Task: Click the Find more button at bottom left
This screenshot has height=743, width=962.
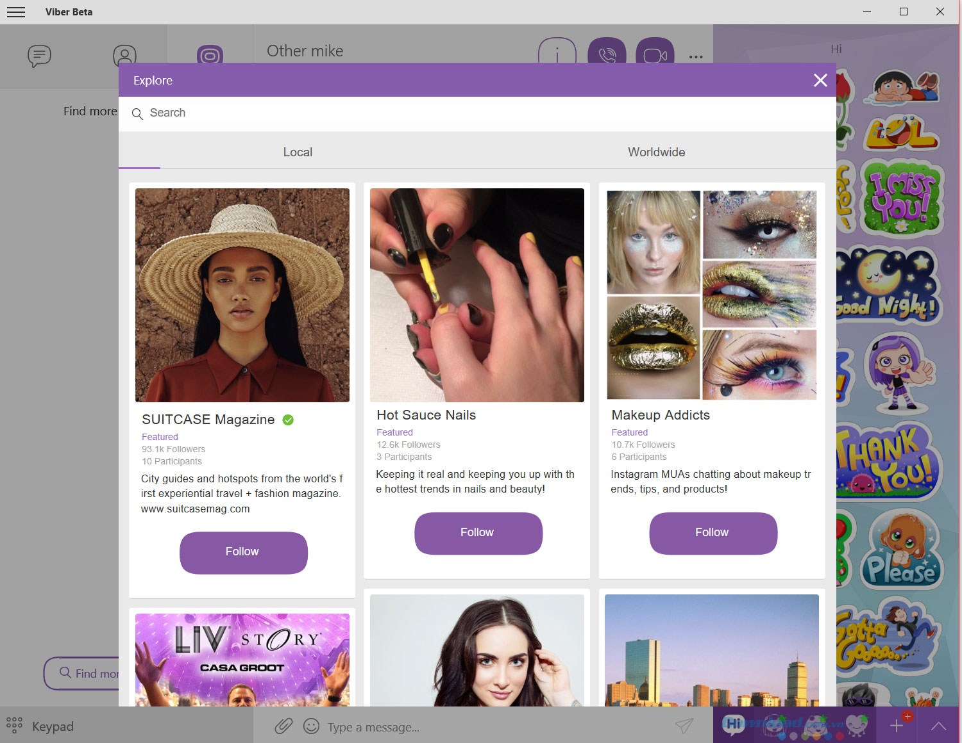Action: click(81, 673)
